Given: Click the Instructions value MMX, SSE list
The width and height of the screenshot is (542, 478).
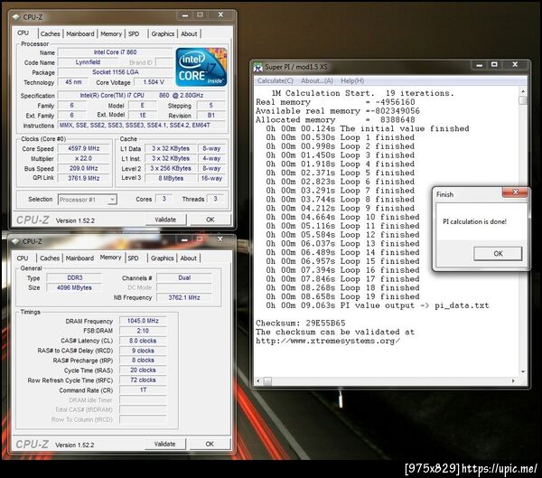Looking at the screenshot, I should tap(142, 126).
